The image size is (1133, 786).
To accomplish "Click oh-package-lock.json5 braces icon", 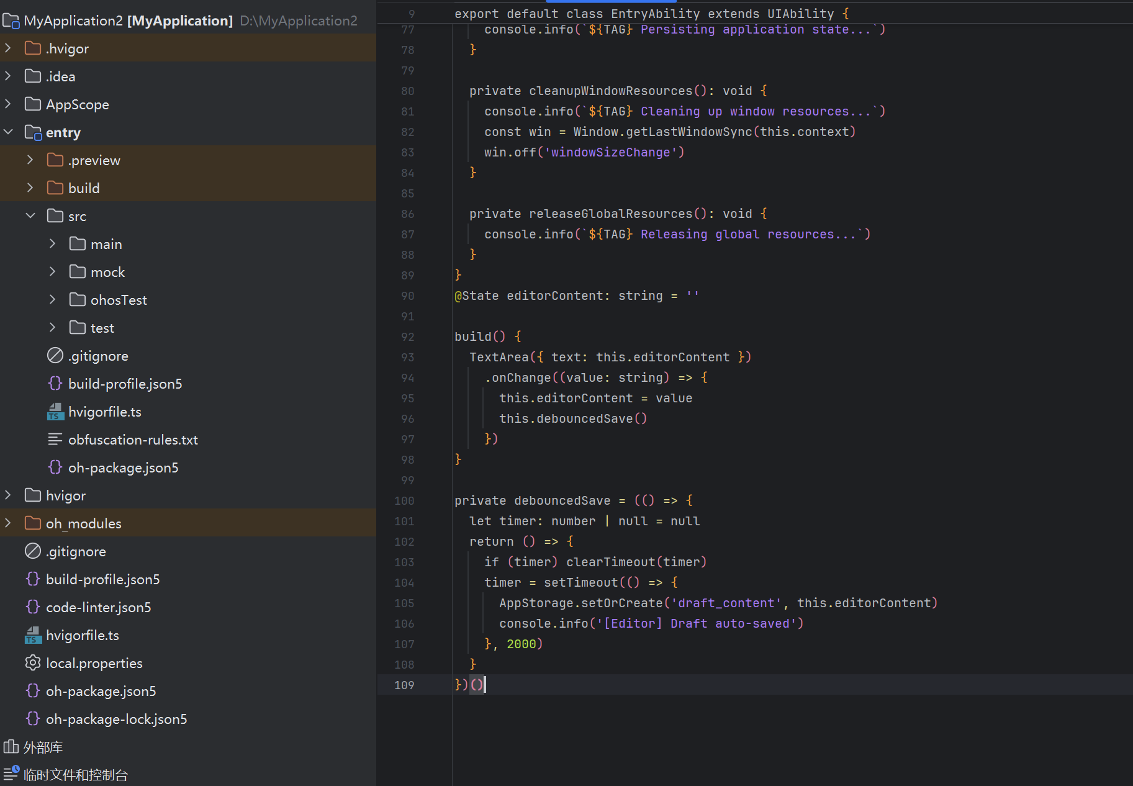I will click(33, 718).
